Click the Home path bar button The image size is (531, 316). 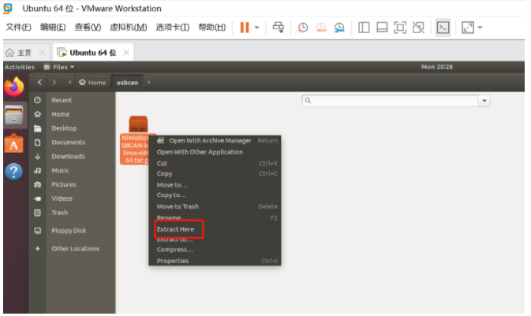pyautogui.click(x=92, y=83)
